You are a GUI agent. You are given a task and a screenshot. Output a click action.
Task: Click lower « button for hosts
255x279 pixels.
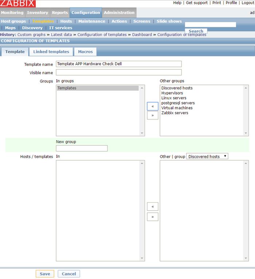tap(152, 207)
